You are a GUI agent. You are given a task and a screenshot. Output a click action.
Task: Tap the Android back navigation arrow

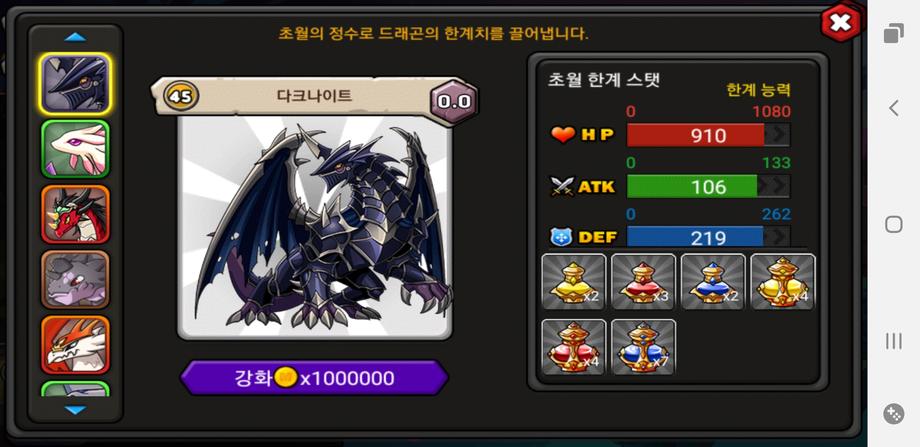894,108
